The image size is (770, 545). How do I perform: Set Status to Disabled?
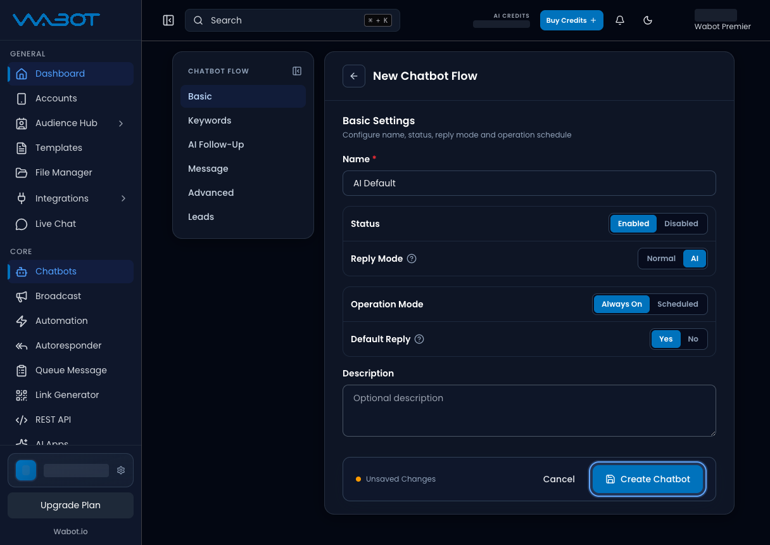tap(681, 224)
